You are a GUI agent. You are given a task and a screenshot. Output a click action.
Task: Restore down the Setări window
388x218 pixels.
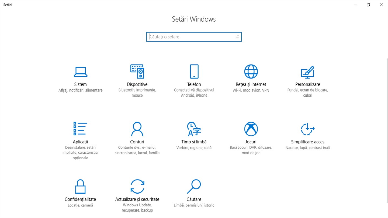point(368,5)
